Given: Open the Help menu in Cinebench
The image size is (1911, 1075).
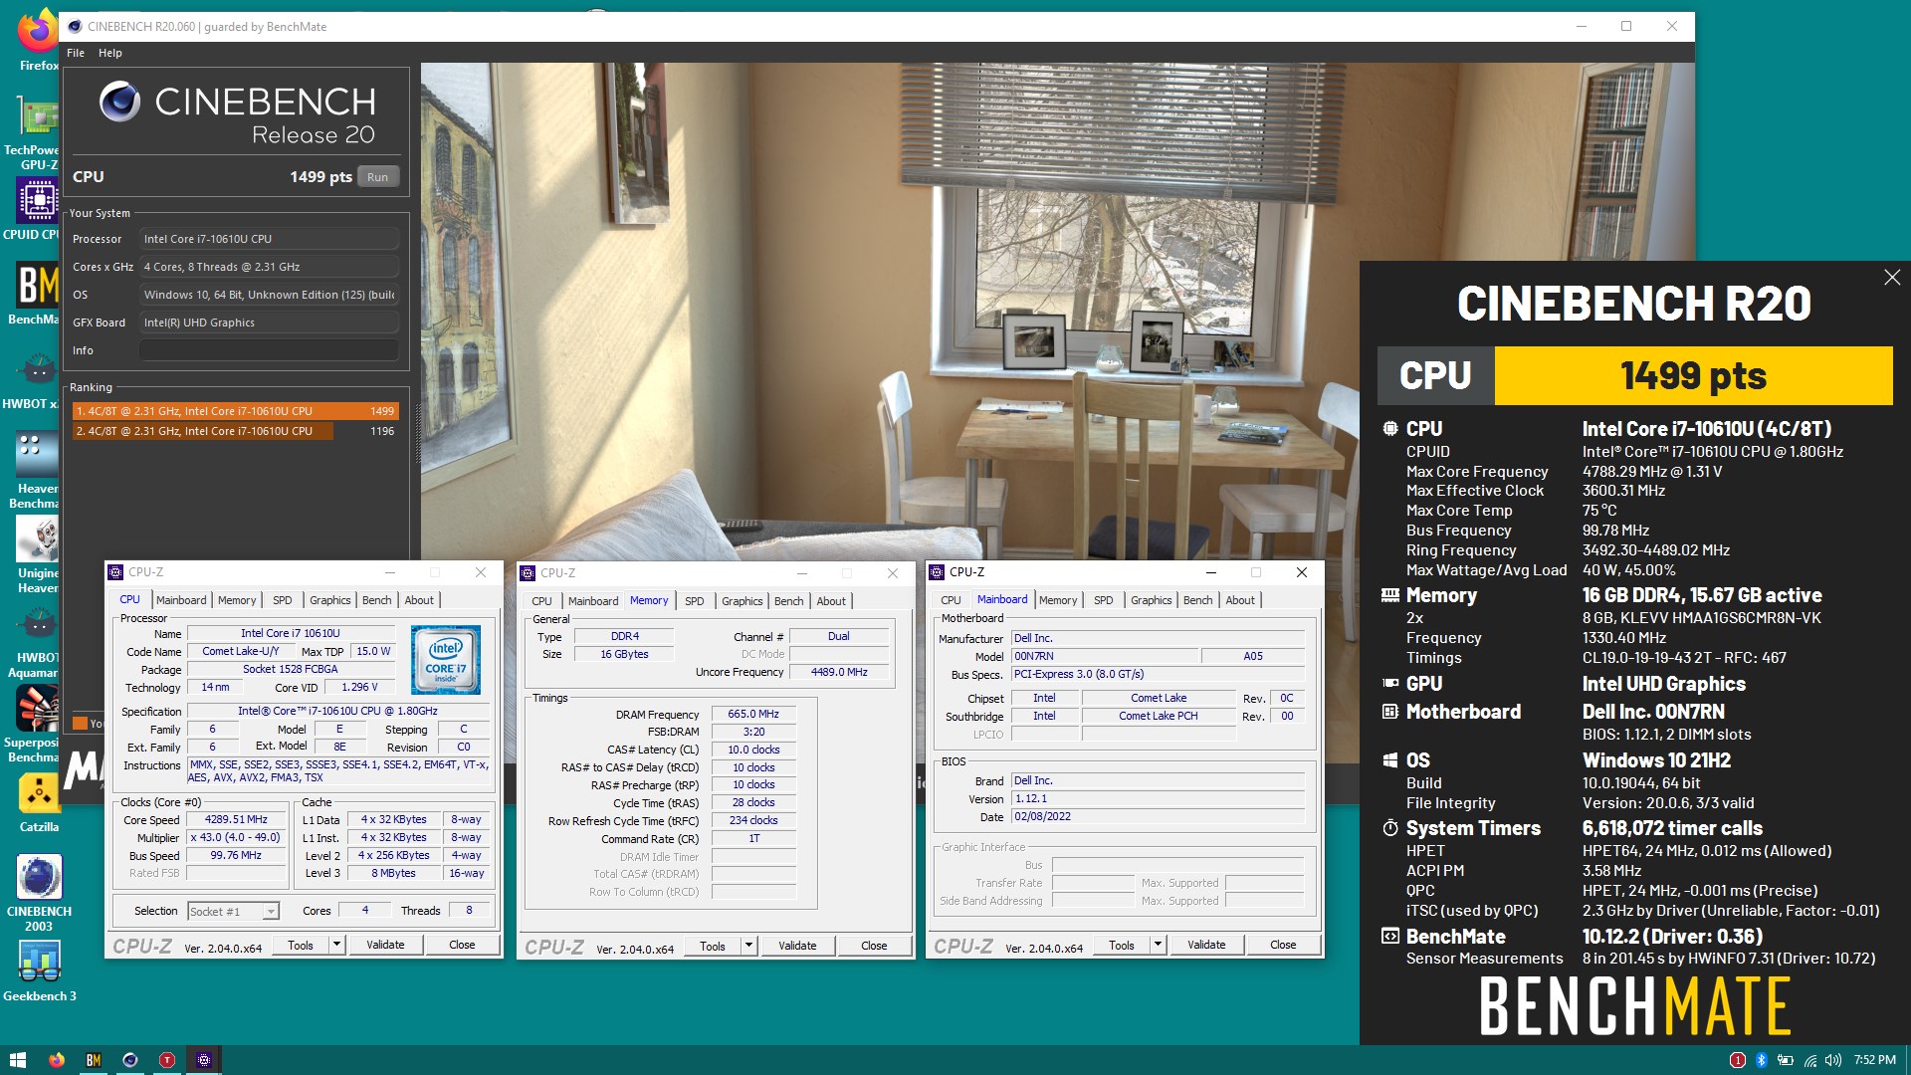Looking at the screenshot, I should click(x=109, y=53).
